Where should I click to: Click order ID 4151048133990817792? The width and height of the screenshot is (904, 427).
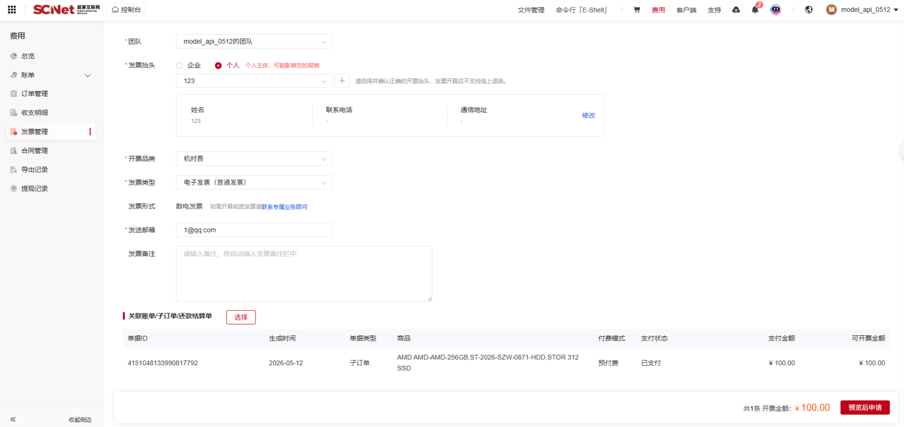click(x=162, y=363)
